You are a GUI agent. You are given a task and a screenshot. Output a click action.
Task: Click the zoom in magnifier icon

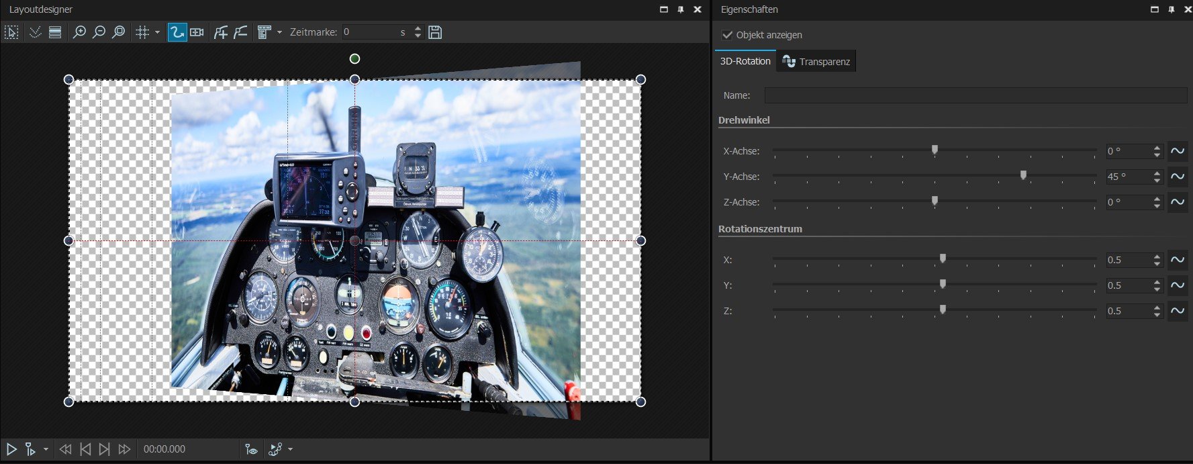point(79,32)
